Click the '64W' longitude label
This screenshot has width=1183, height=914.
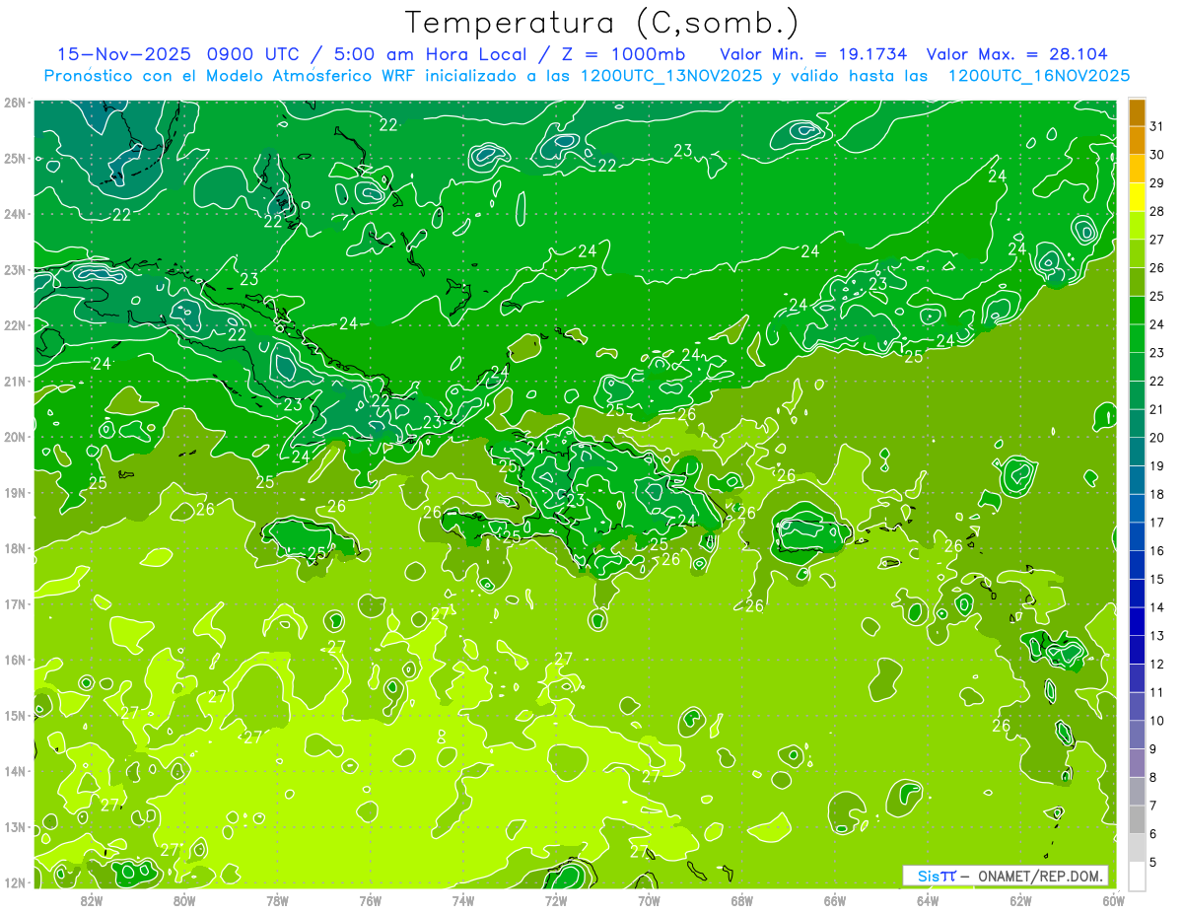click(x=928, y=899)
